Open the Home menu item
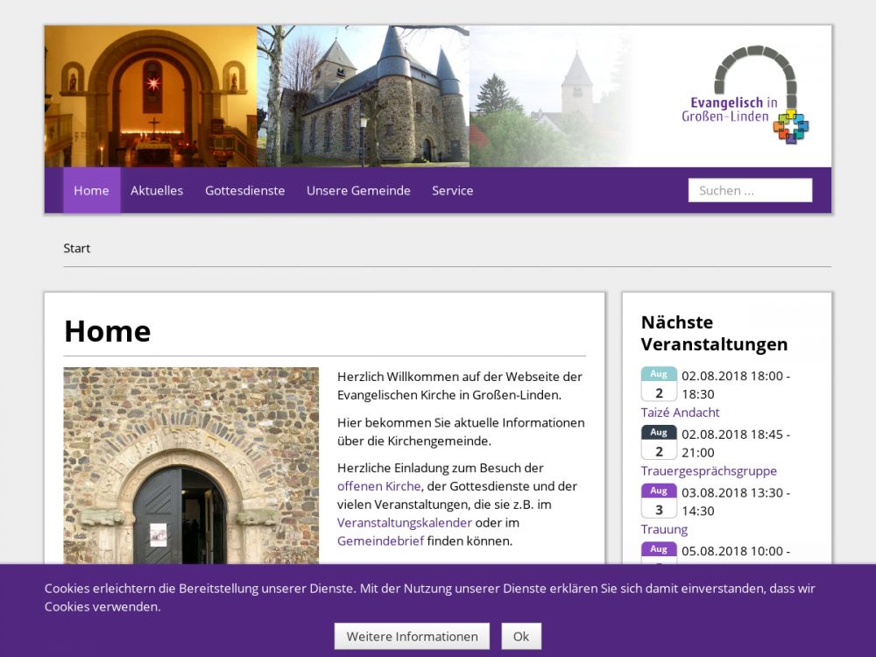 (x=91, y=190)
